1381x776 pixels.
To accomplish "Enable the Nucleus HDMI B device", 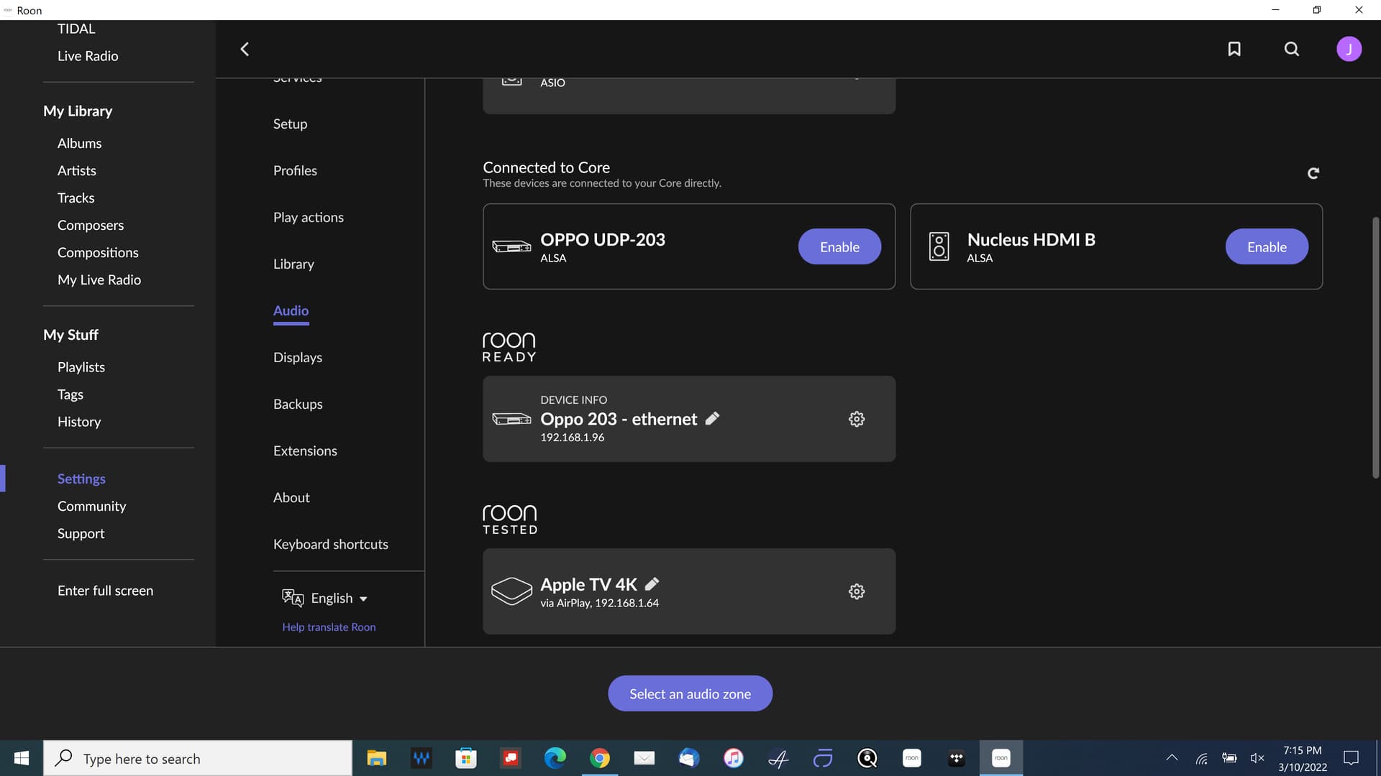I will point(1266,246).
